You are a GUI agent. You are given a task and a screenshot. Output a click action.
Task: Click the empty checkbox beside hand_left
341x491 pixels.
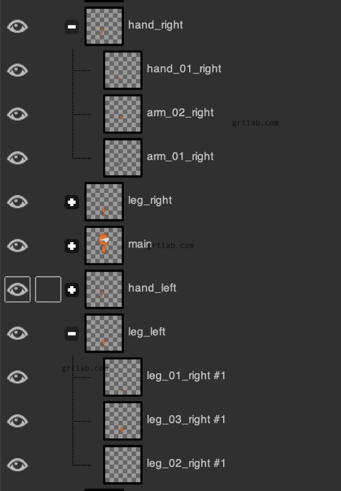pyautogui.click(x=48, y=289)
